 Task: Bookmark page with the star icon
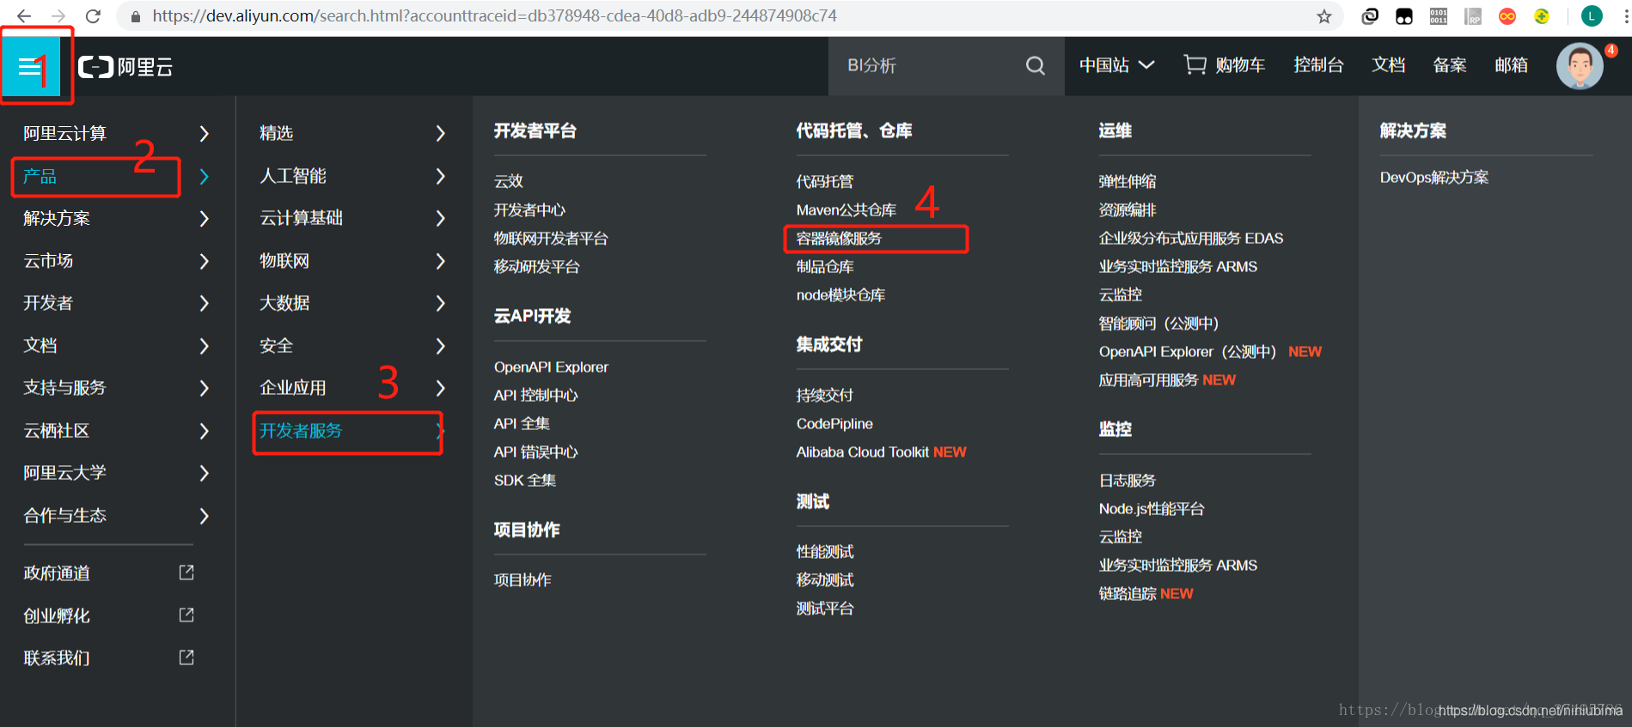point(1324,16)
